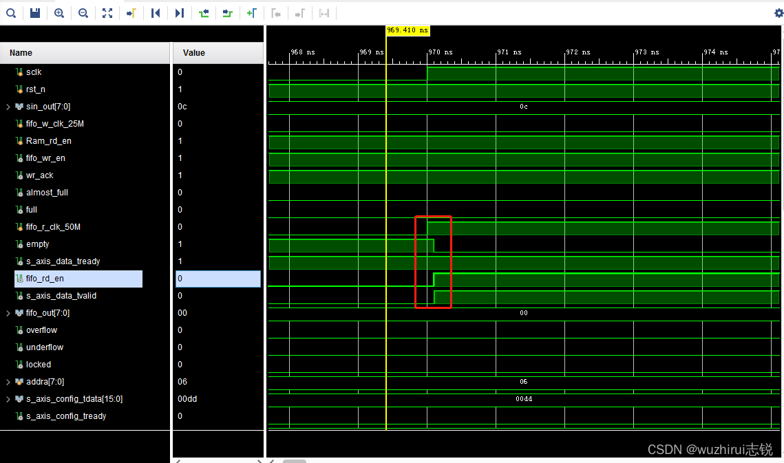Select the overflow signal

tap(41, 330)
